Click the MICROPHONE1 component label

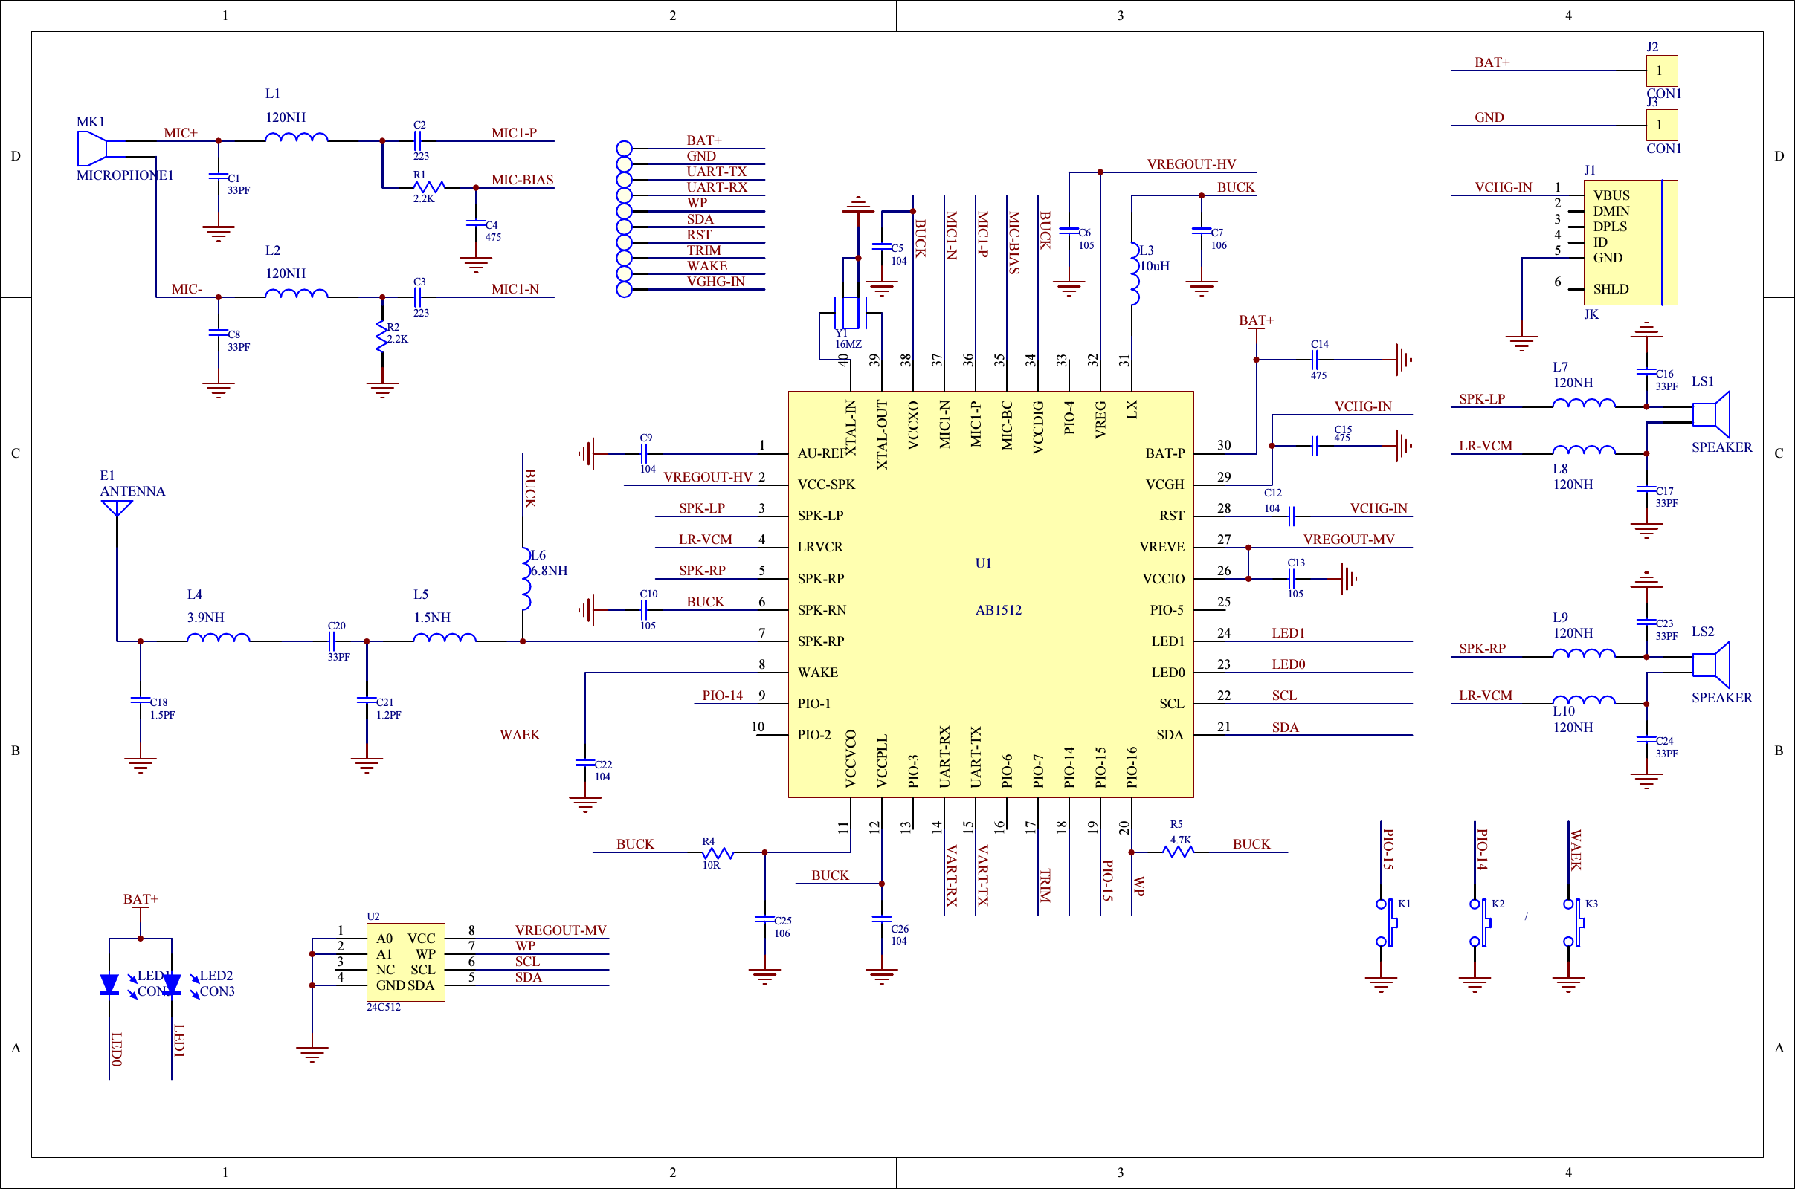(125, 175)
